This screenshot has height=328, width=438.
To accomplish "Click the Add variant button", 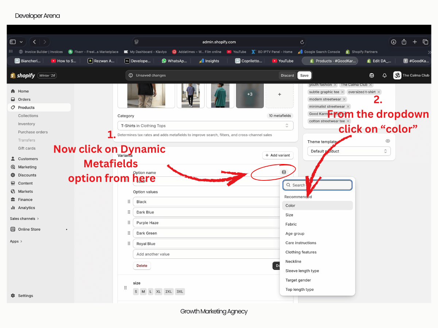I will coord(278,155).
